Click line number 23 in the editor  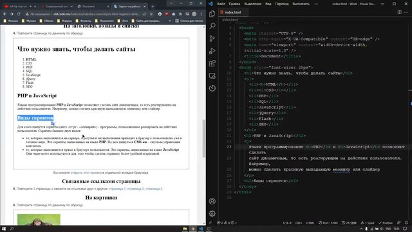(x=229, y=147)
